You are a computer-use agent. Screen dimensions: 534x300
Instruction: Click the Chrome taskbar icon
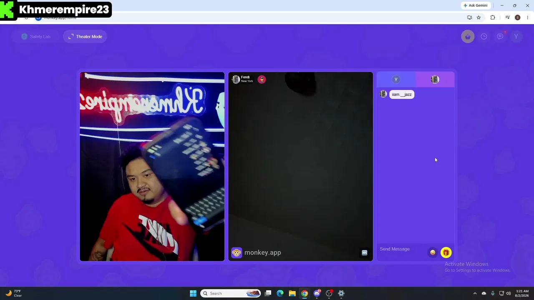[305, 293]
